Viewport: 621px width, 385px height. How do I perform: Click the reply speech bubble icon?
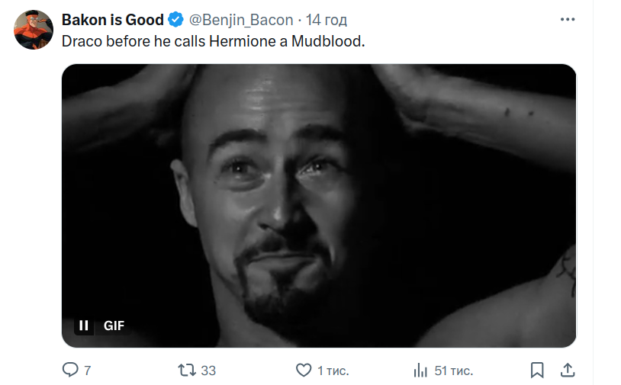pyautogui.click(x=69, y=371)
